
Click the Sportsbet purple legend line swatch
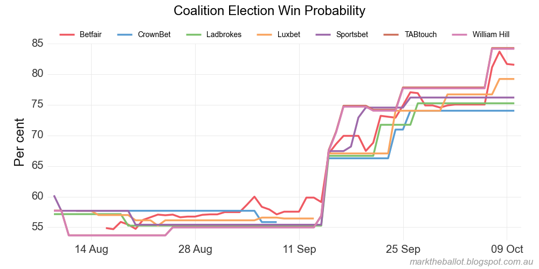pyautogui.click(x=323, y=34)
